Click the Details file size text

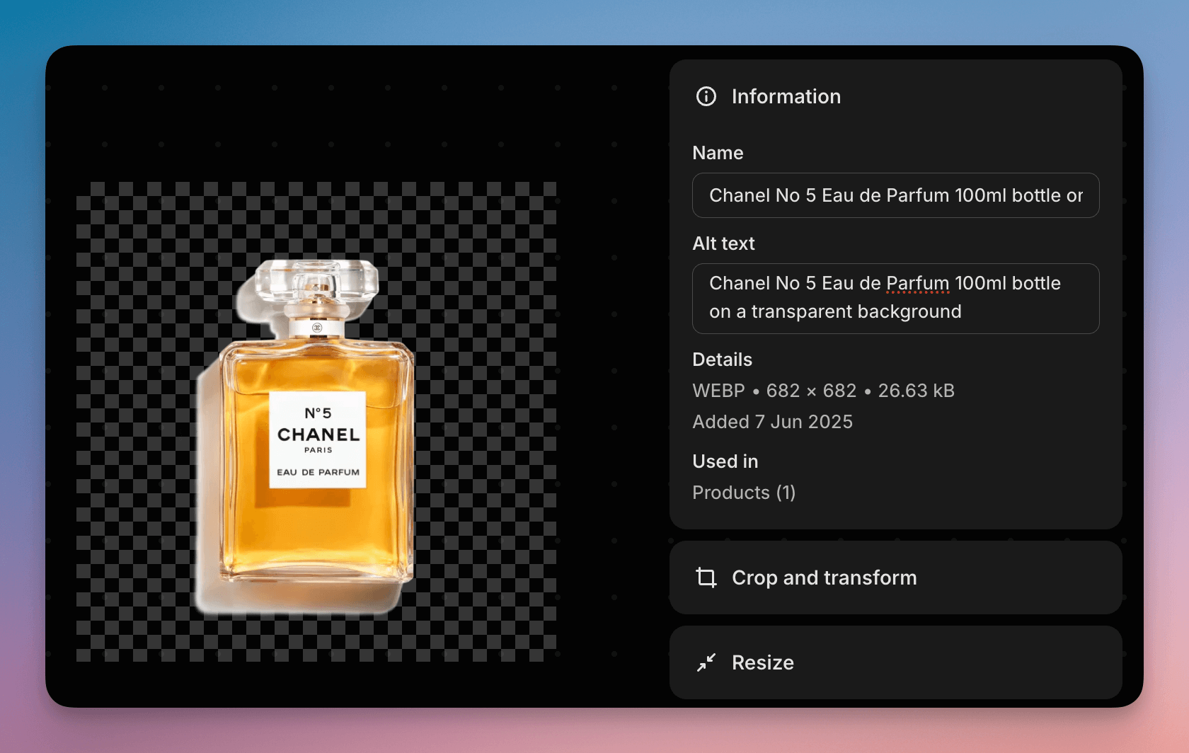coord(916,390)
